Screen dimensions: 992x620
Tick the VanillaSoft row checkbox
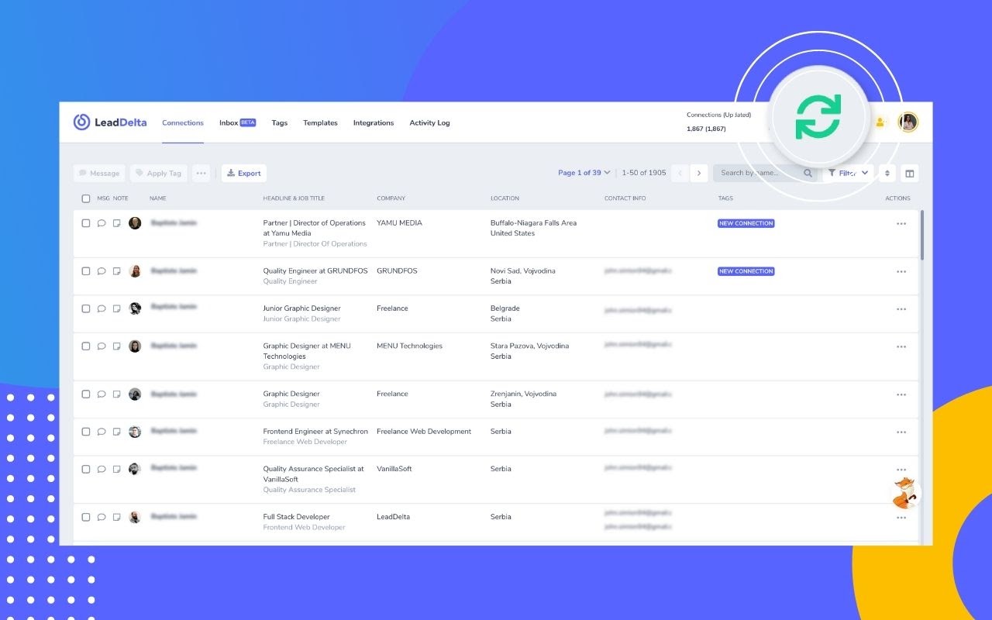pos(86,469)
